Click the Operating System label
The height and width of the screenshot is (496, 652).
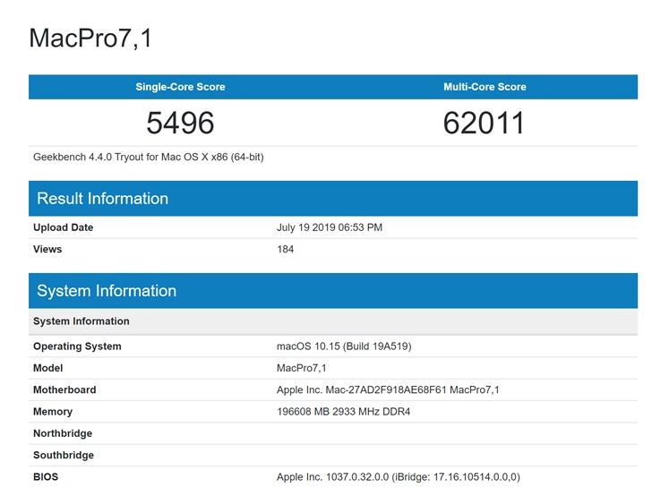[x=77, y=346]
